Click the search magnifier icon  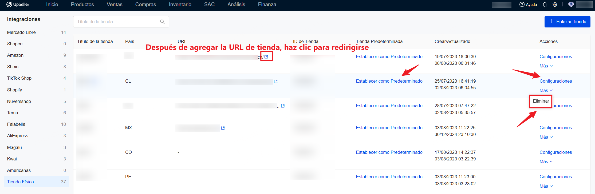click(162, 22)
